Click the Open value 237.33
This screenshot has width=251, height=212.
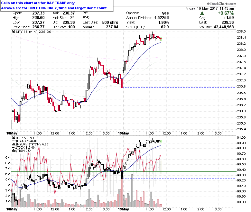(38, 13)
